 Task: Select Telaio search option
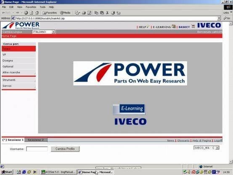pyautogui.click(x=19, y=48)
